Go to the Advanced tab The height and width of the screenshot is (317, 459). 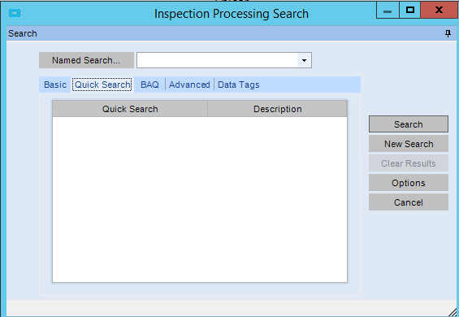pyautogui.click(x=189, y=85)
